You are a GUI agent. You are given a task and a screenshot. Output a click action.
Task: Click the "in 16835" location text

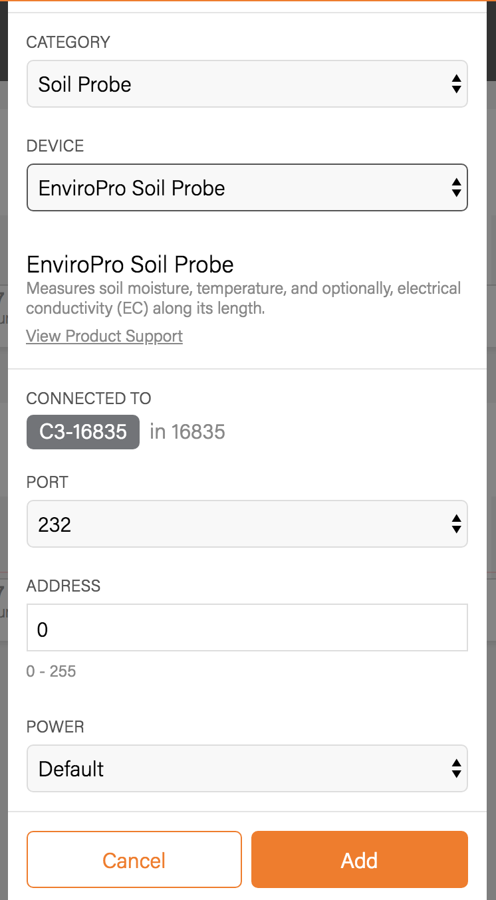[x=187, y=432]
